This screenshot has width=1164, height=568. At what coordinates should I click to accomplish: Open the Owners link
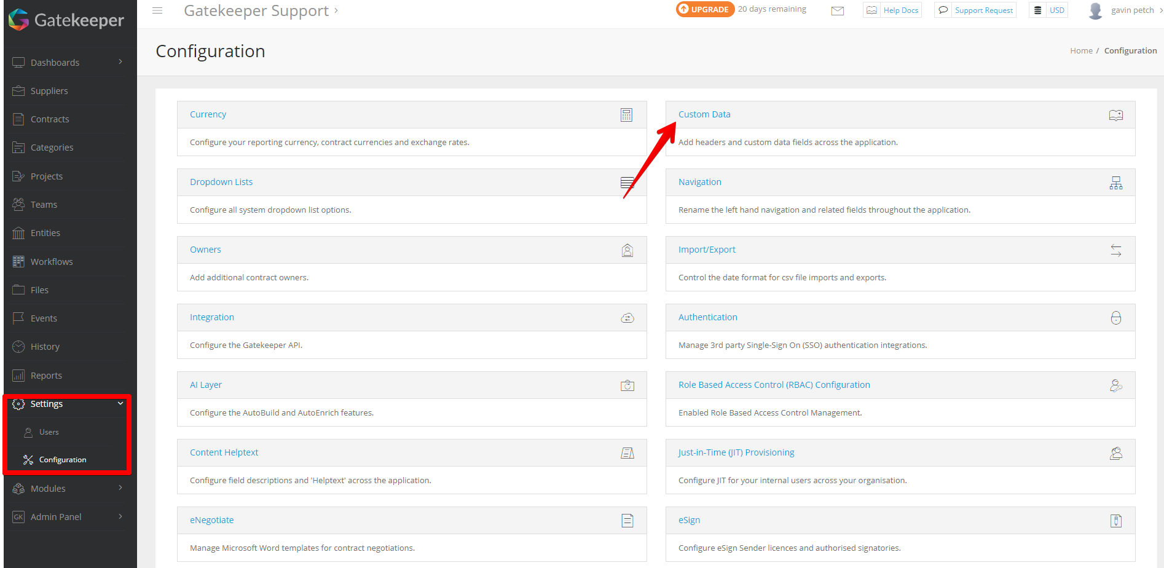point(205,250)
